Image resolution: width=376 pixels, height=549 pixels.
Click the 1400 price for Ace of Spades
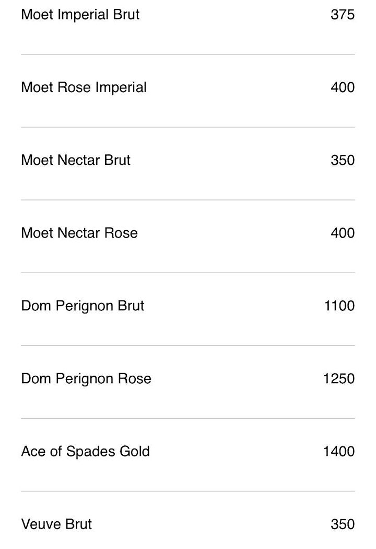point(339,451)
